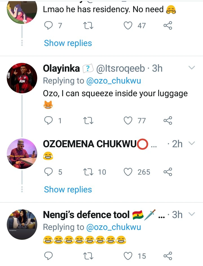
Task: Retweet Olayinka's luggage tweet
Action: click(x=89, y=121)
